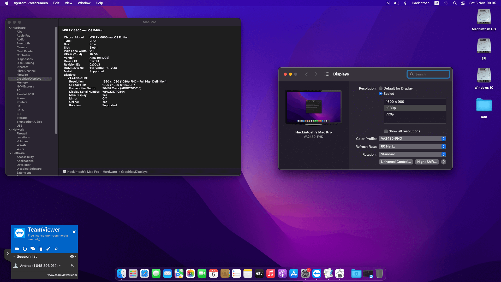The image size is (501, 282).
Task: Open US input source menu
Action: [437, 3]
